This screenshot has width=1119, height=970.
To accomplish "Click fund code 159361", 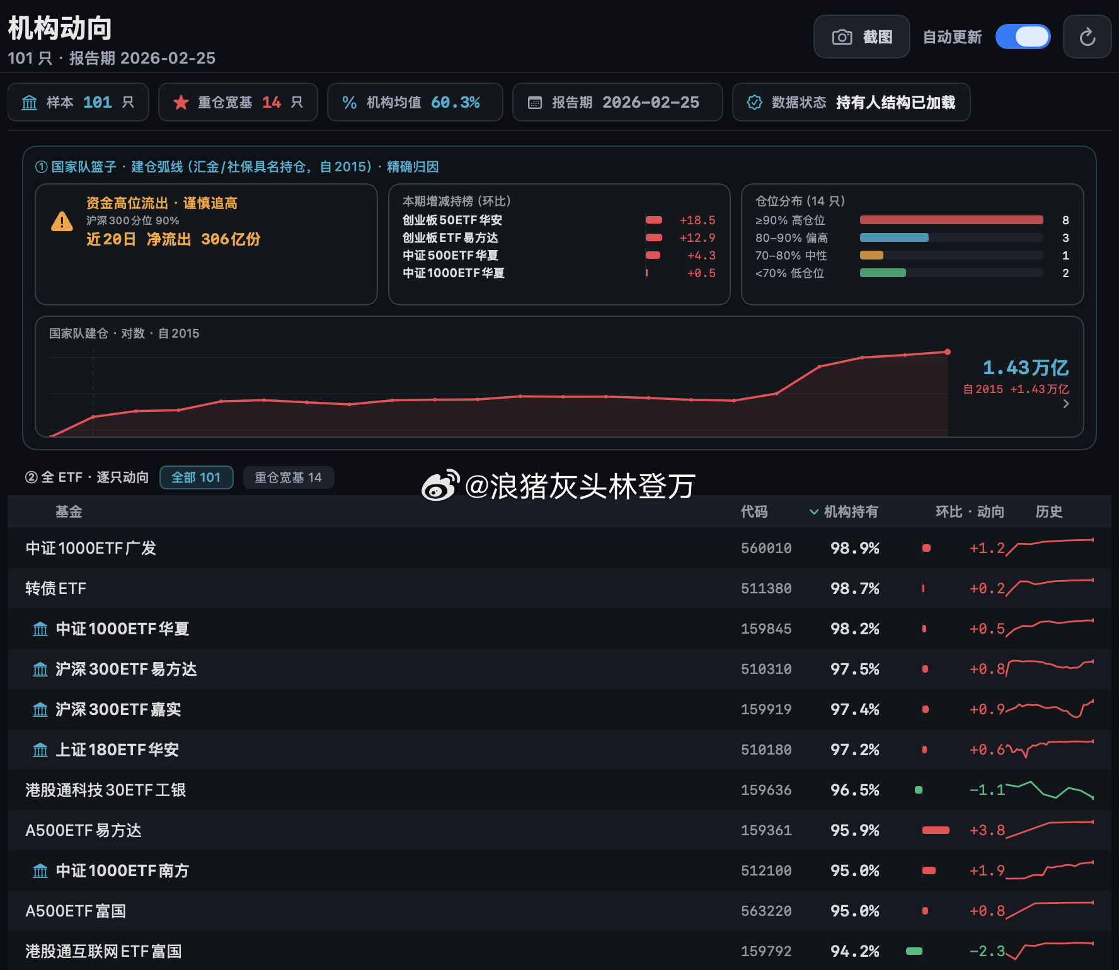I will click(766, 830).
